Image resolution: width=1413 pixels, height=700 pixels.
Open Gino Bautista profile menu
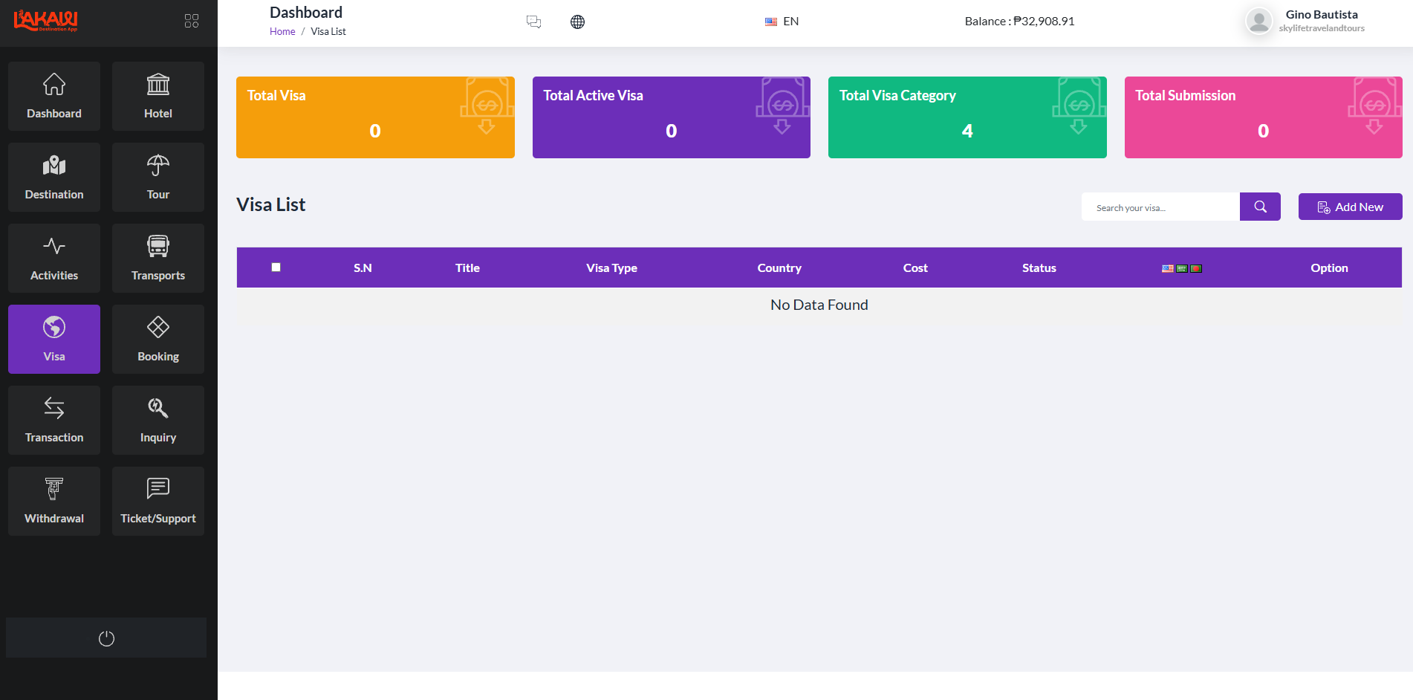(x=1305, y=21)
